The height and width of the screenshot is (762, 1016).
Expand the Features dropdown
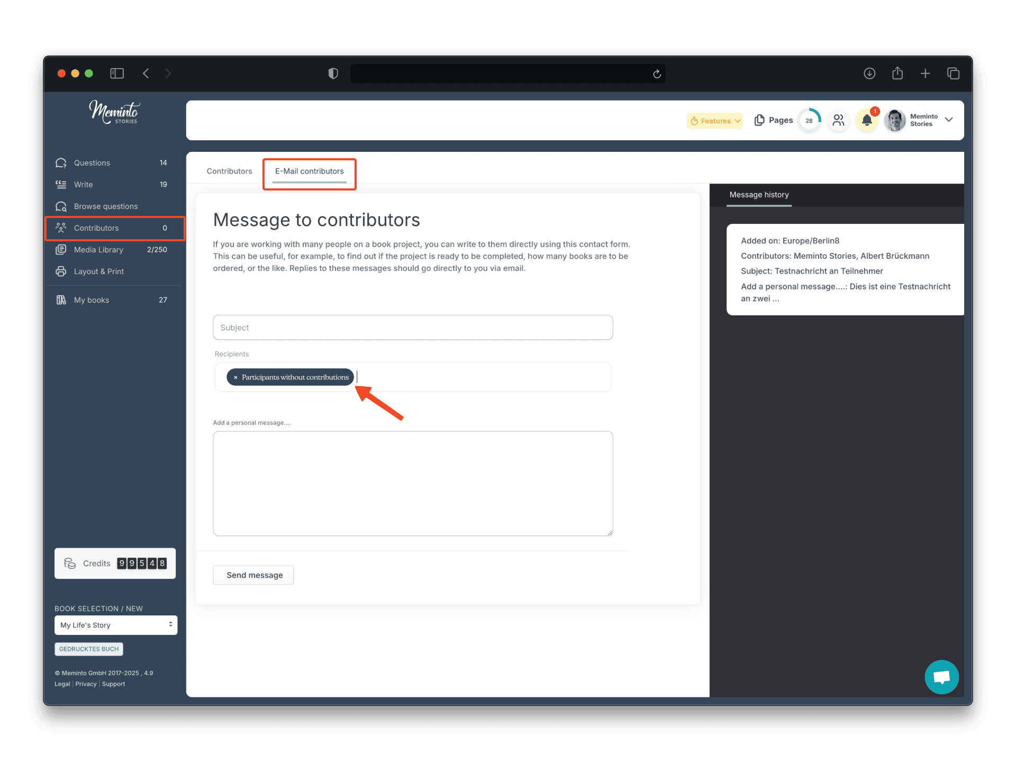[x=715, y=121]
